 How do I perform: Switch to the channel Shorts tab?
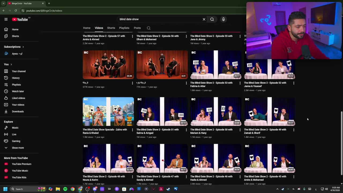click(111, 28)
